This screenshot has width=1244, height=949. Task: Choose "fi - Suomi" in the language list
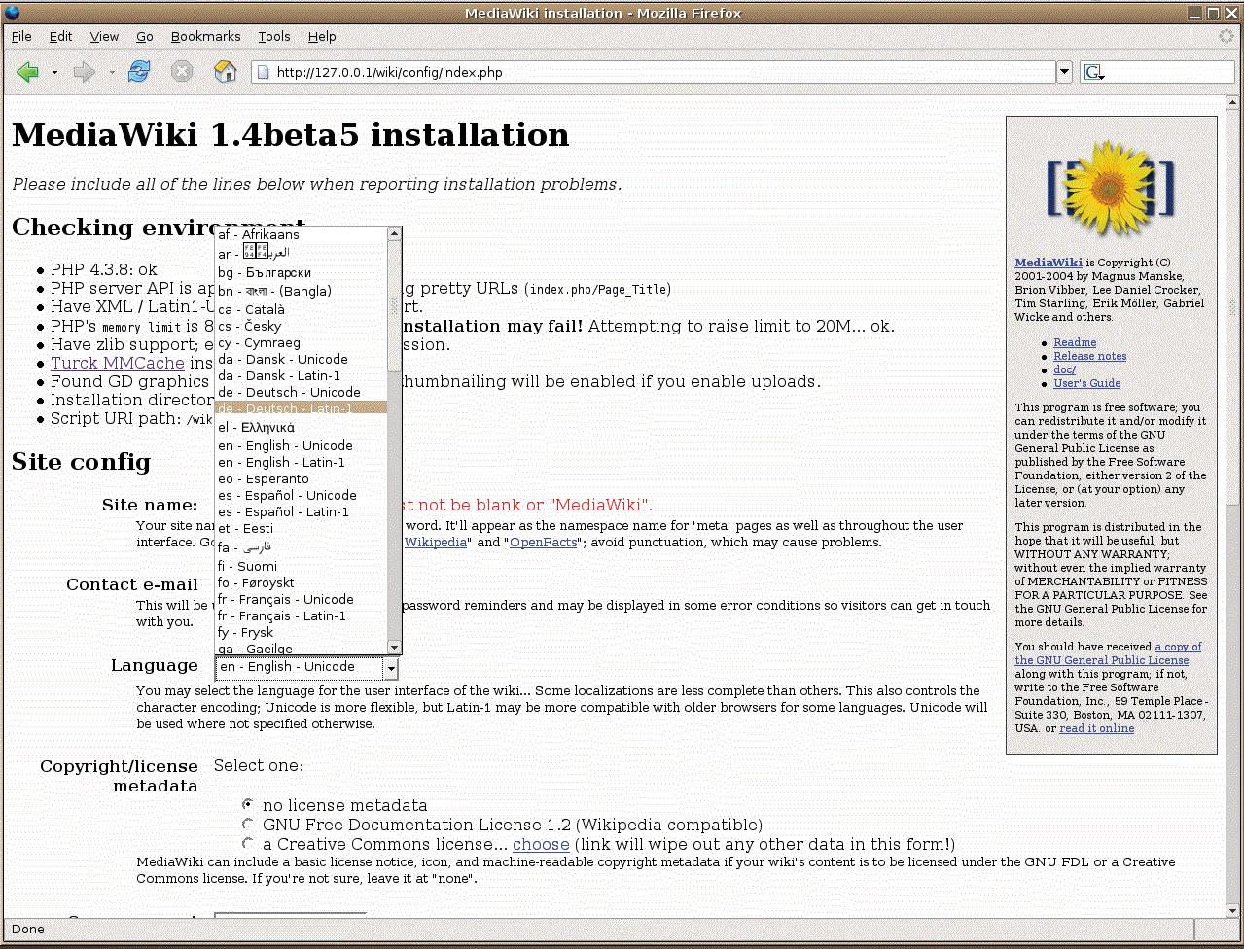pos(301,567)
